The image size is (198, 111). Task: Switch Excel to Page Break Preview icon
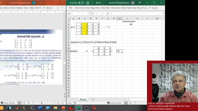135,103
